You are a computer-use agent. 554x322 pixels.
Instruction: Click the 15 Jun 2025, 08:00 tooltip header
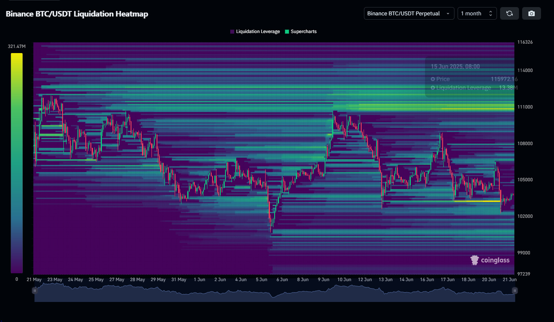455,66
